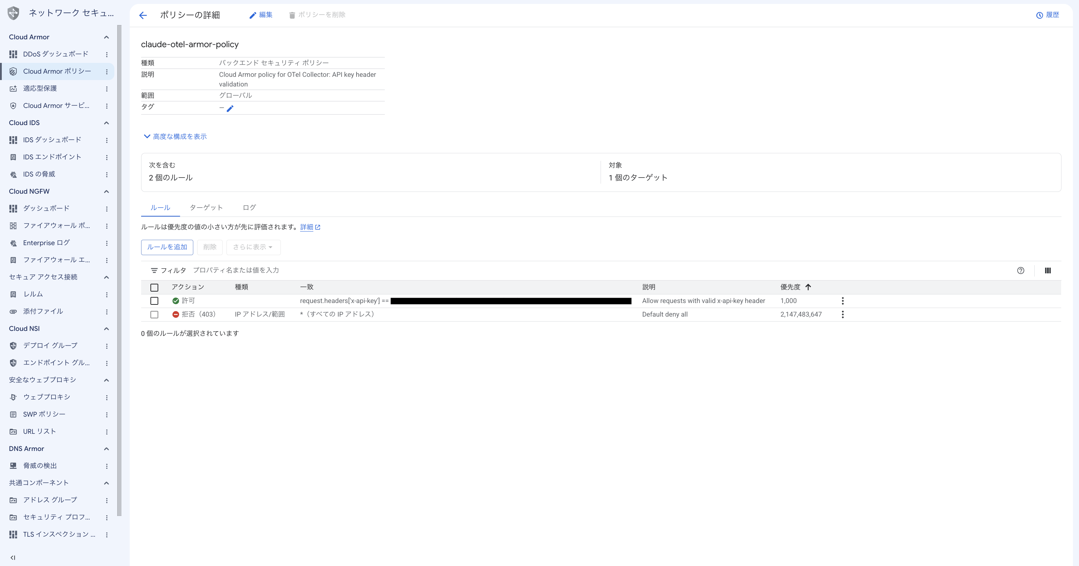
Task: Check the 拒否 (403) rule checkbox
Action: [154, 315]
